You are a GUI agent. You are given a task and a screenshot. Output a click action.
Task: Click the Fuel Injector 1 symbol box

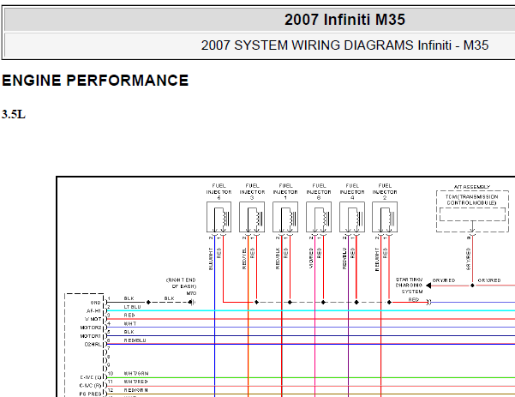pos(285,217)
